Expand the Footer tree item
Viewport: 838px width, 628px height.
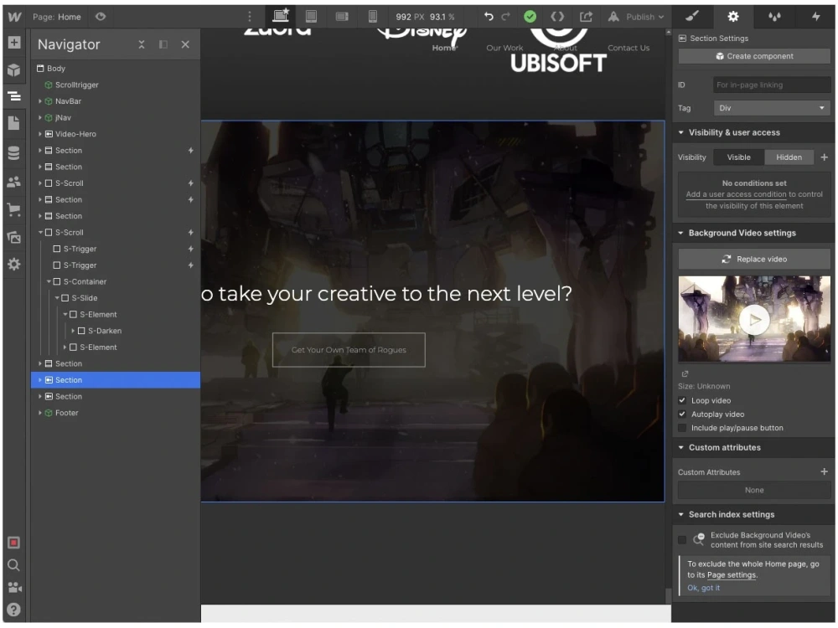point(39,412)
